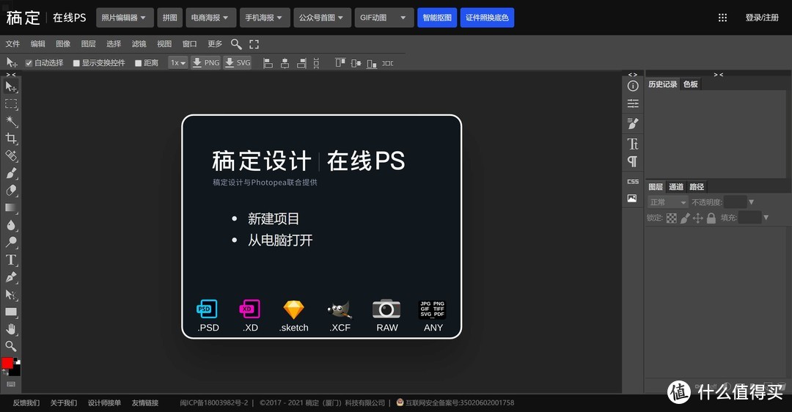The image size is (792, 412).
Task: Lock transparent pixels checkerboard icon
Action: click(671, 218)
